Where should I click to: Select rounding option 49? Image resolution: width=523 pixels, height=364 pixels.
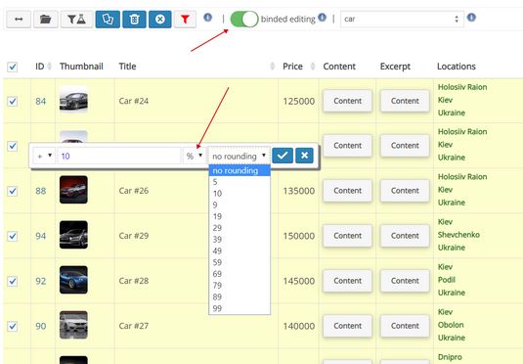240,250
